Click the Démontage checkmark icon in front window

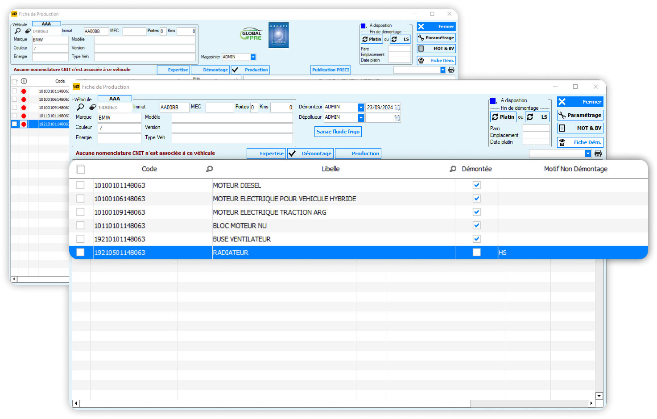[292, 153]
